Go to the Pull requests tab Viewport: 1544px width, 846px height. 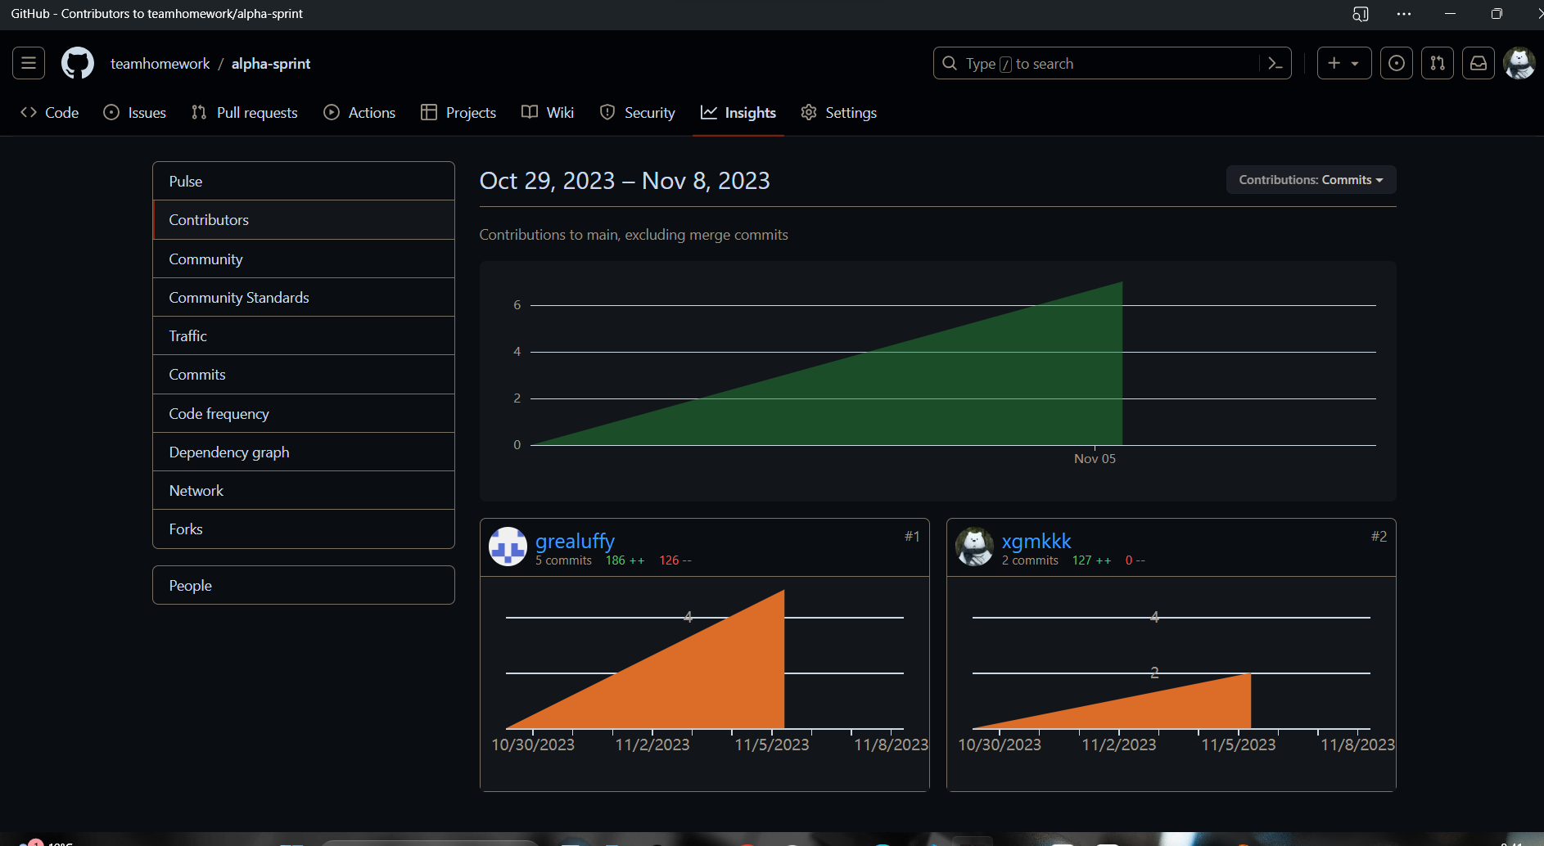pyautogui.click(x=245, y=113)
